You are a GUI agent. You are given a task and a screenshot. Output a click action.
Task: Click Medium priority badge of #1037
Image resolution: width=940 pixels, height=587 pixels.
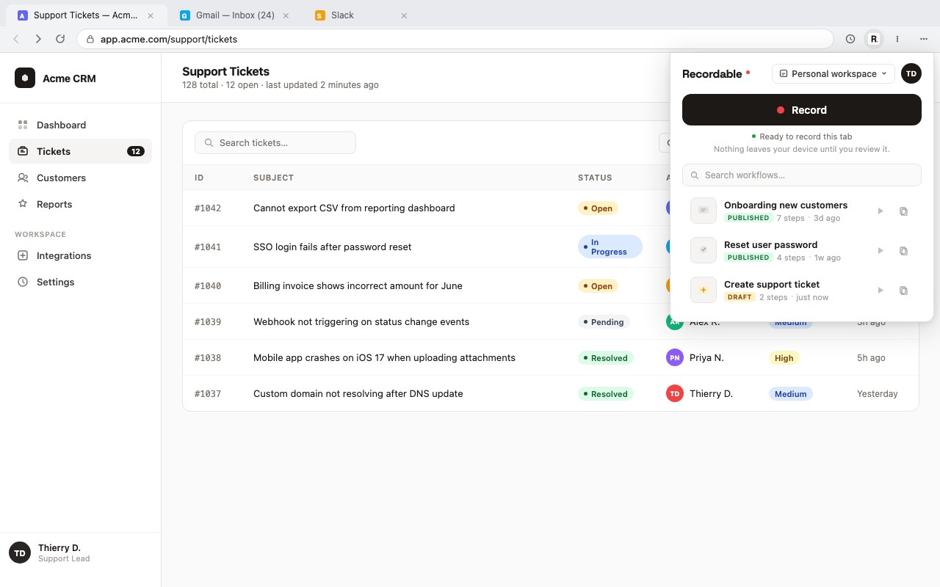(790, 394)
